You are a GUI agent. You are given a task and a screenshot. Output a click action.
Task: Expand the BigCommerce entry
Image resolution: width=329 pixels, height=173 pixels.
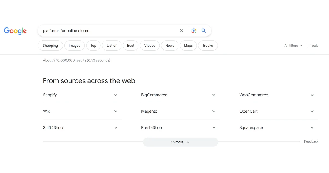pos(214,95)
